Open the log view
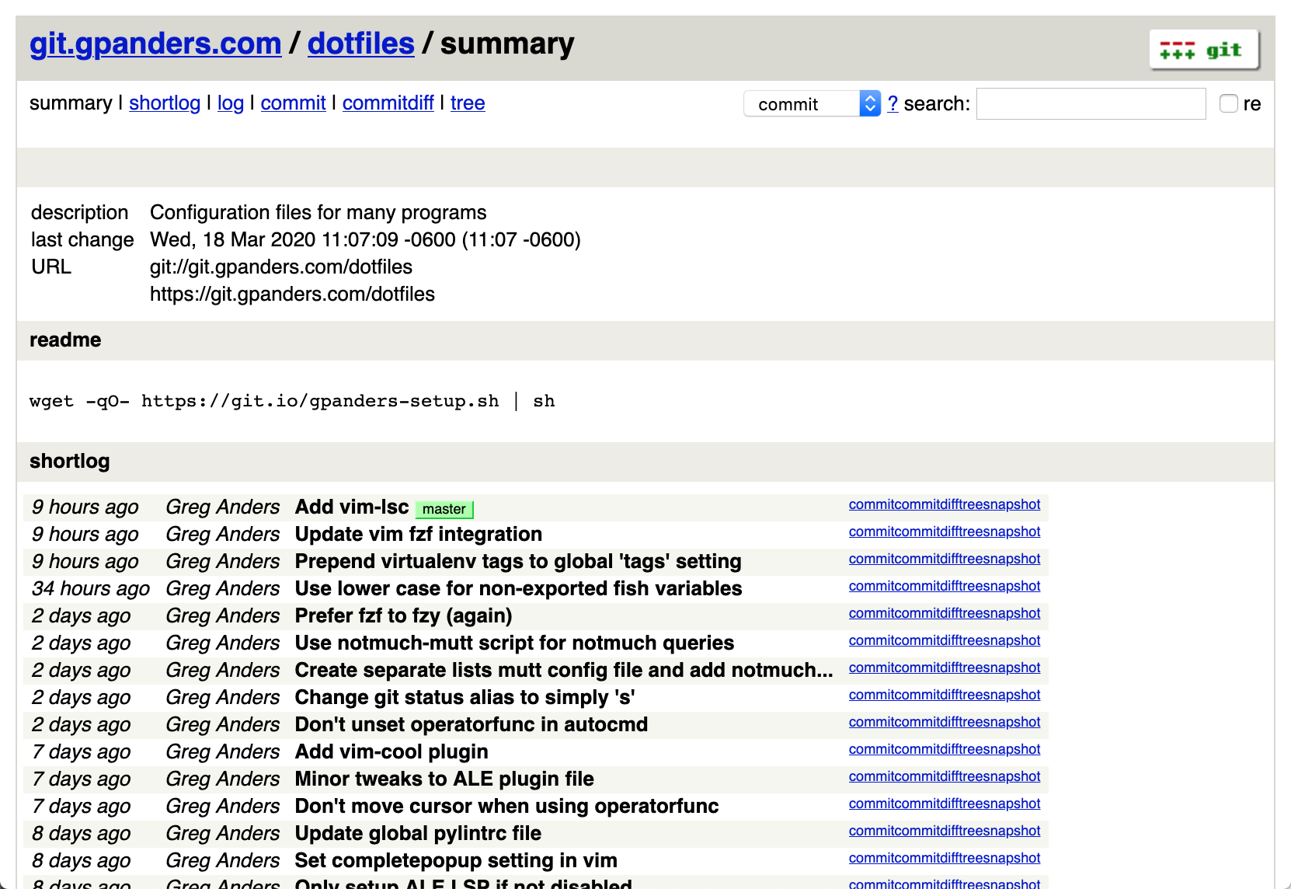Image resolution: width=1291 pixels, height=889 pixels. click(x=230, y=103)
